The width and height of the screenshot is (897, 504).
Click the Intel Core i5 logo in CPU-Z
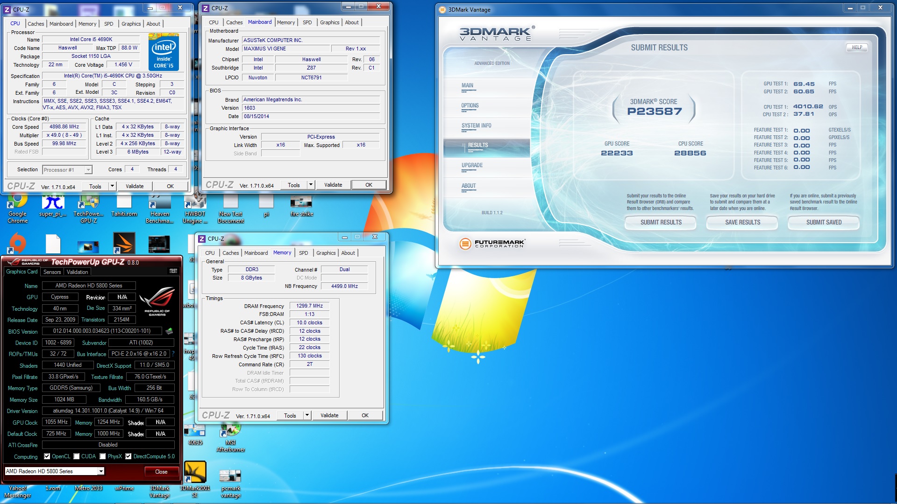click(x=164, y=52)
